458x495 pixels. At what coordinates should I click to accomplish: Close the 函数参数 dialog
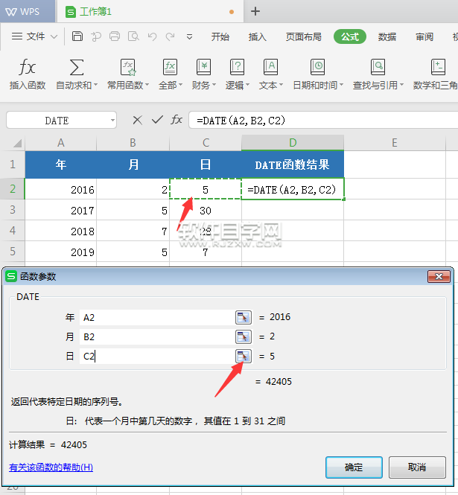439,277
